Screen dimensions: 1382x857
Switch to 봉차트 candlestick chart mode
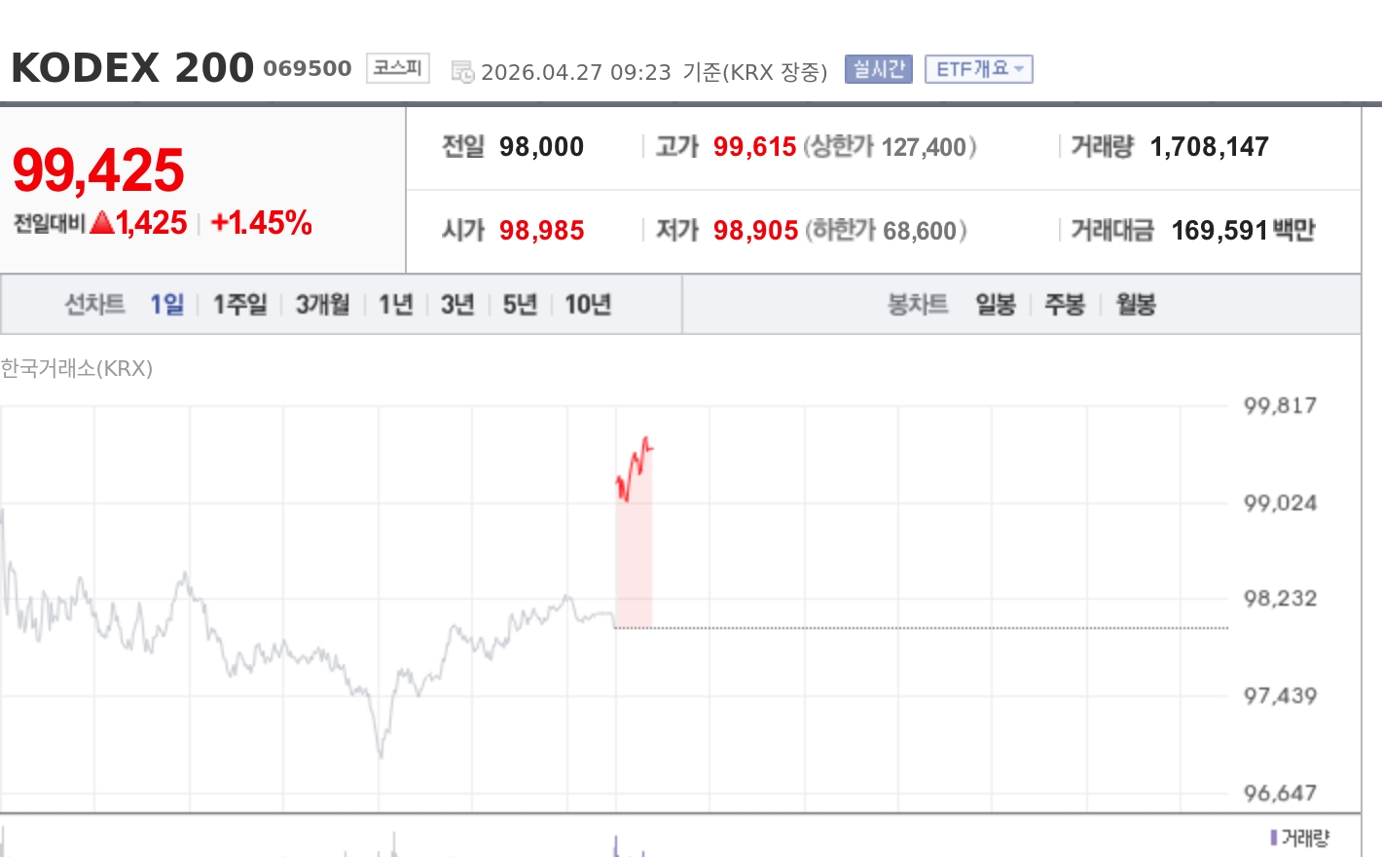click(916, 304)
